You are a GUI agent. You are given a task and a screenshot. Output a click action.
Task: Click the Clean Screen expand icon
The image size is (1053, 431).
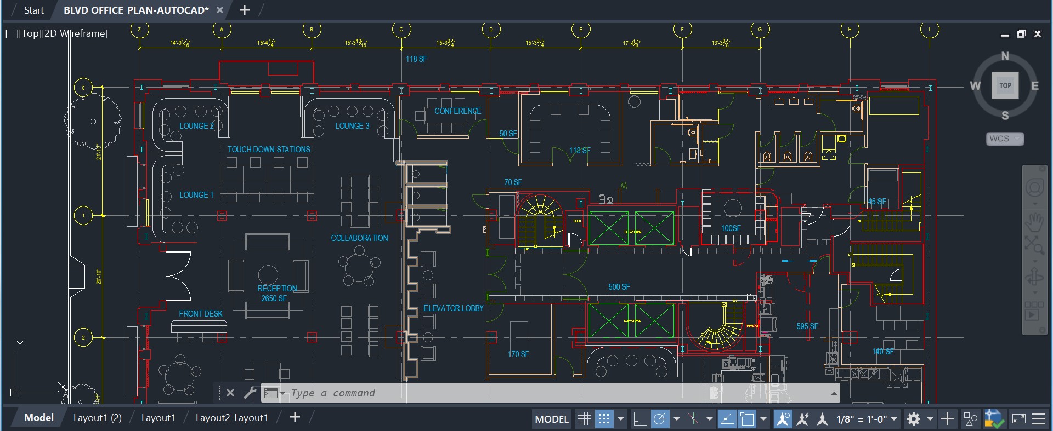(x=1018, y=419)
